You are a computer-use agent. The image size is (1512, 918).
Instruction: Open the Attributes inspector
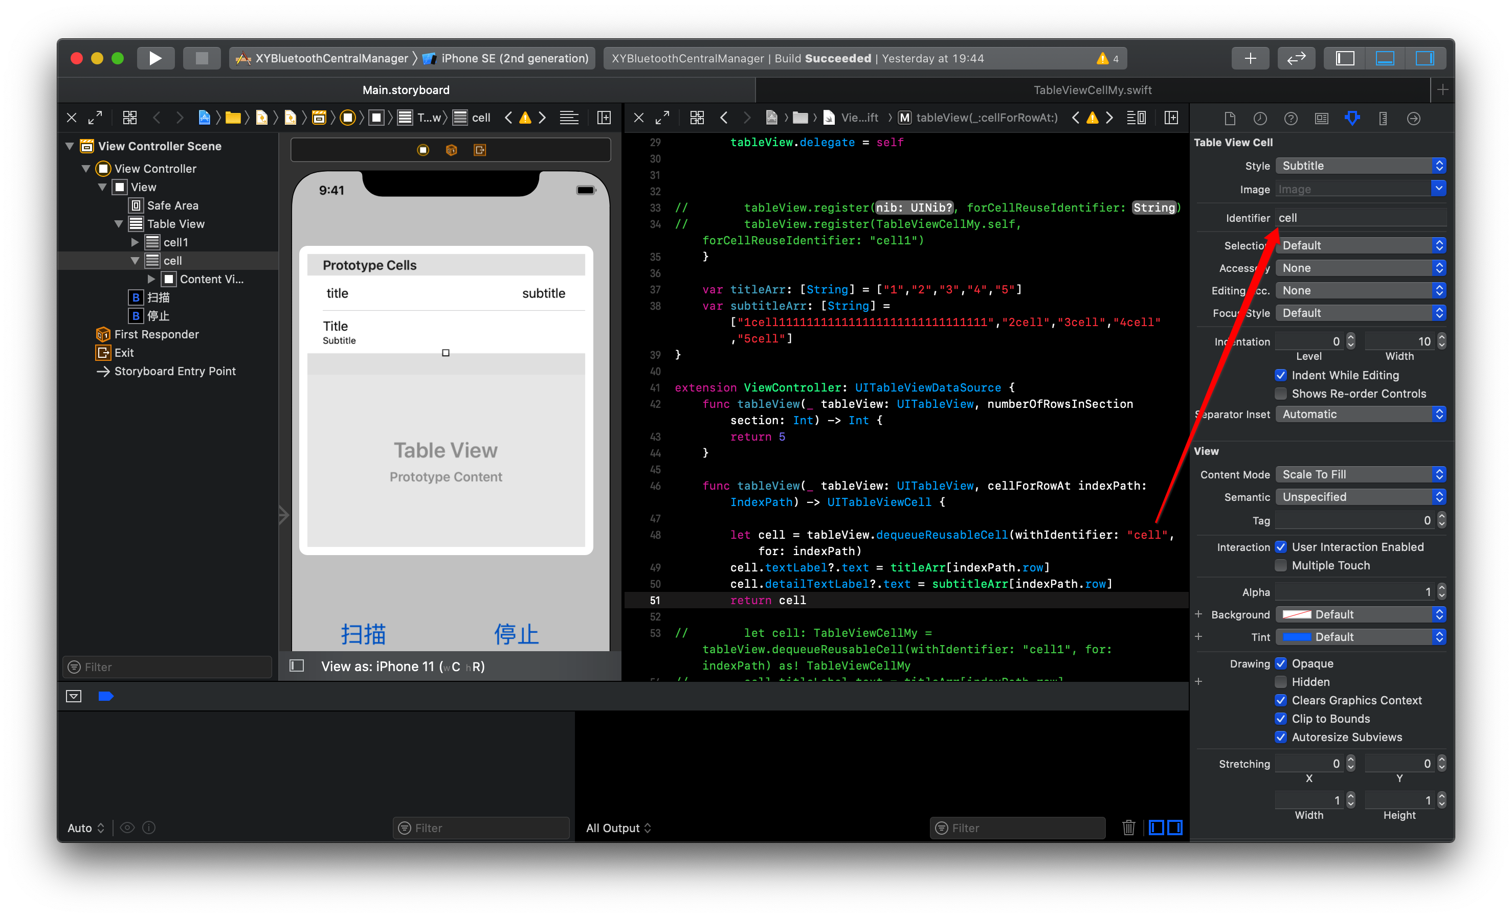coord(1352,119)
